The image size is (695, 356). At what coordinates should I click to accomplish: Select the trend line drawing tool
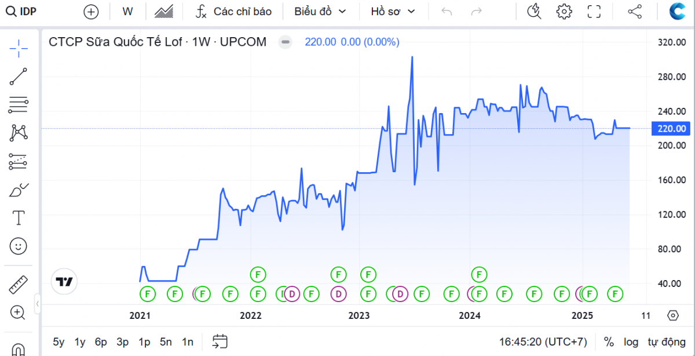click(19, 76)
